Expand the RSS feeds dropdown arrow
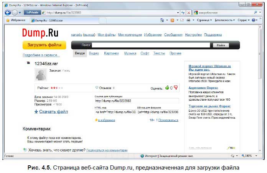267x173 pixels. click(x=177, y=20)
